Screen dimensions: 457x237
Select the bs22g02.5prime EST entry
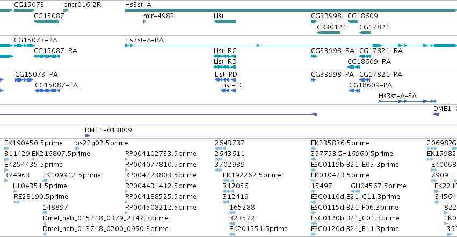coord(101,143)
